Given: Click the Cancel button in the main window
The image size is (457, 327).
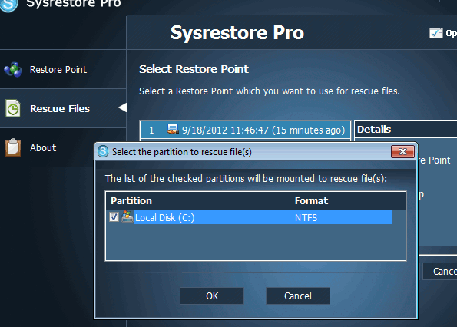Looking at the screenshot, I should (x=440, y=272).
